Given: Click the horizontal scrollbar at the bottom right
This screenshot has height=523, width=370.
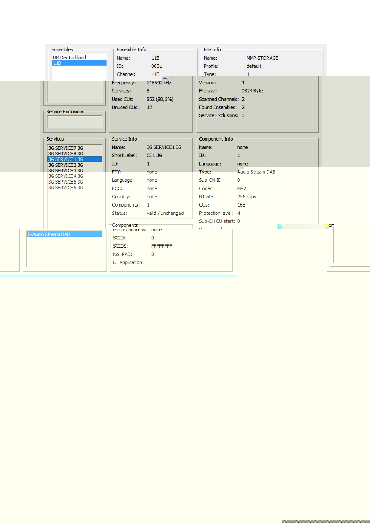Looking at the screenshot, I should [x=325, y=521].
